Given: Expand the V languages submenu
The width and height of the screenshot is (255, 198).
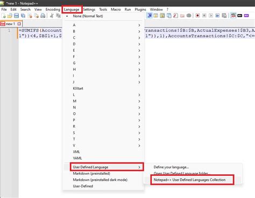Looking at the screenshot, I should (103, 146).
